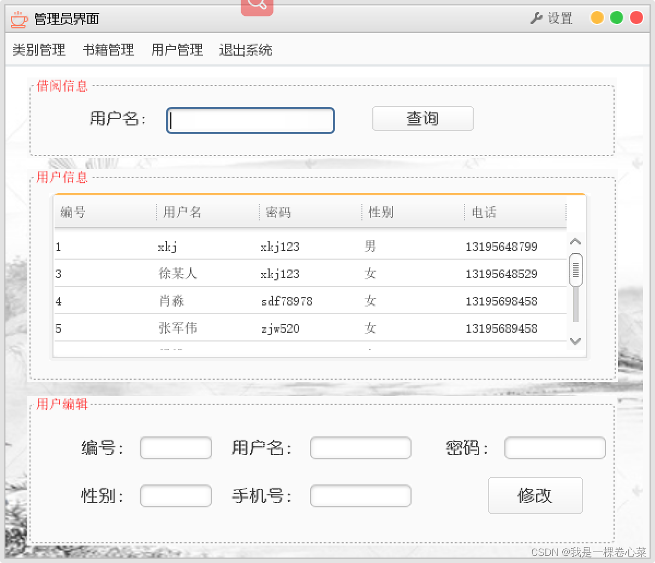Open the 用户管理 menu
655x563 pixels.
click(177, 50)
